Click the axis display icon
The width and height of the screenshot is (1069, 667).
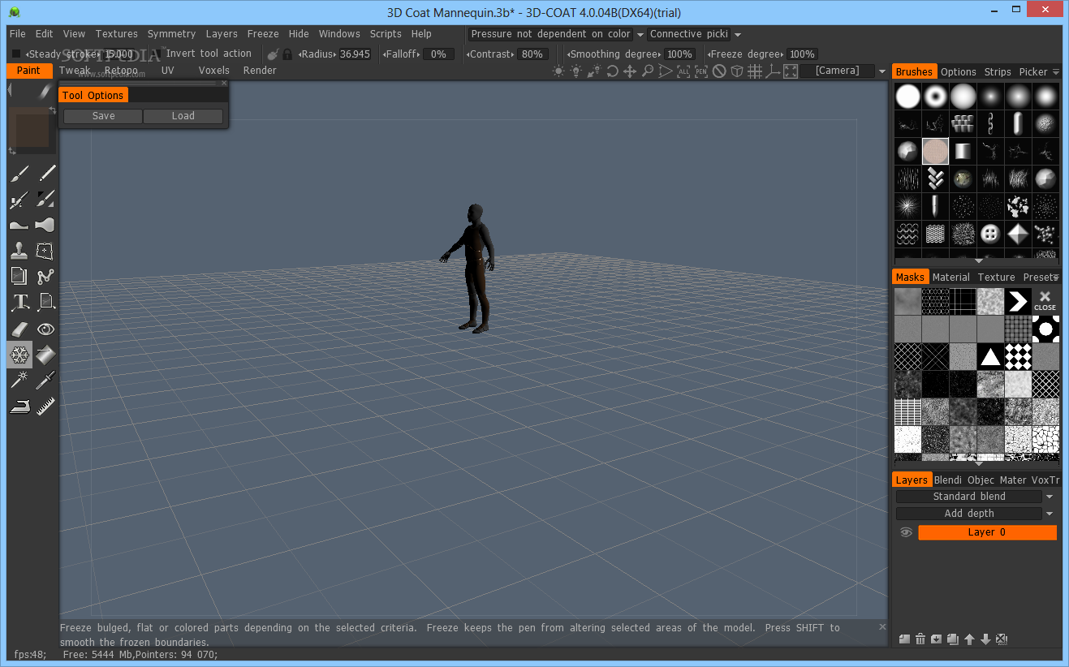(772, 71)
